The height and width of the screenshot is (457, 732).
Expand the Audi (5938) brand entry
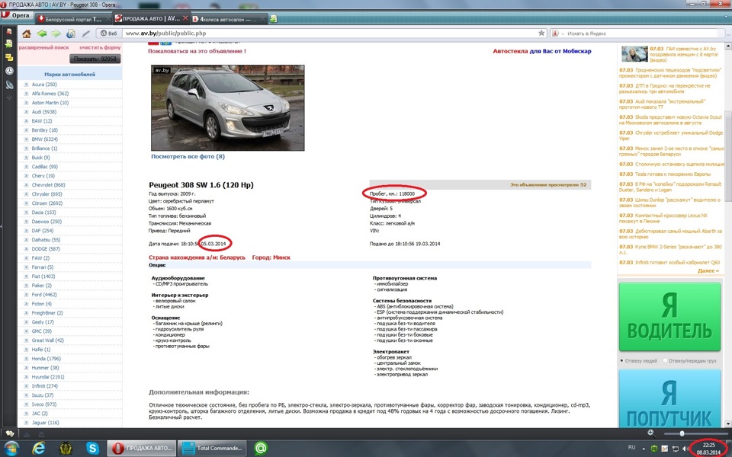27,112
